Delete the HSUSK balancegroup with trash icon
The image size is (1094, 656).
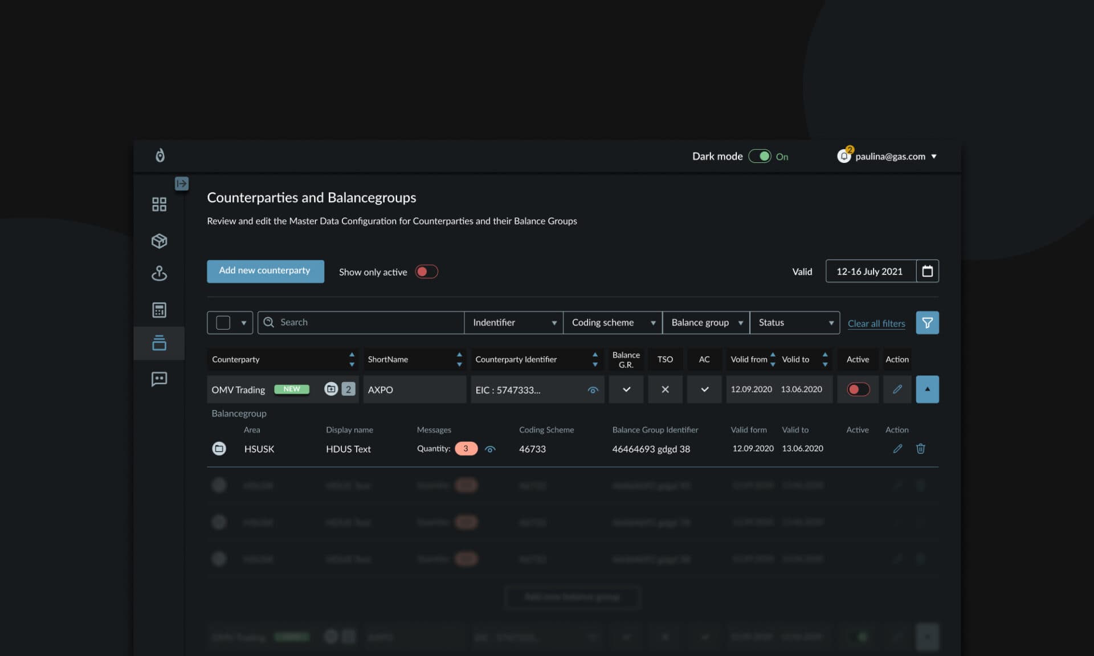pos(920,449)
